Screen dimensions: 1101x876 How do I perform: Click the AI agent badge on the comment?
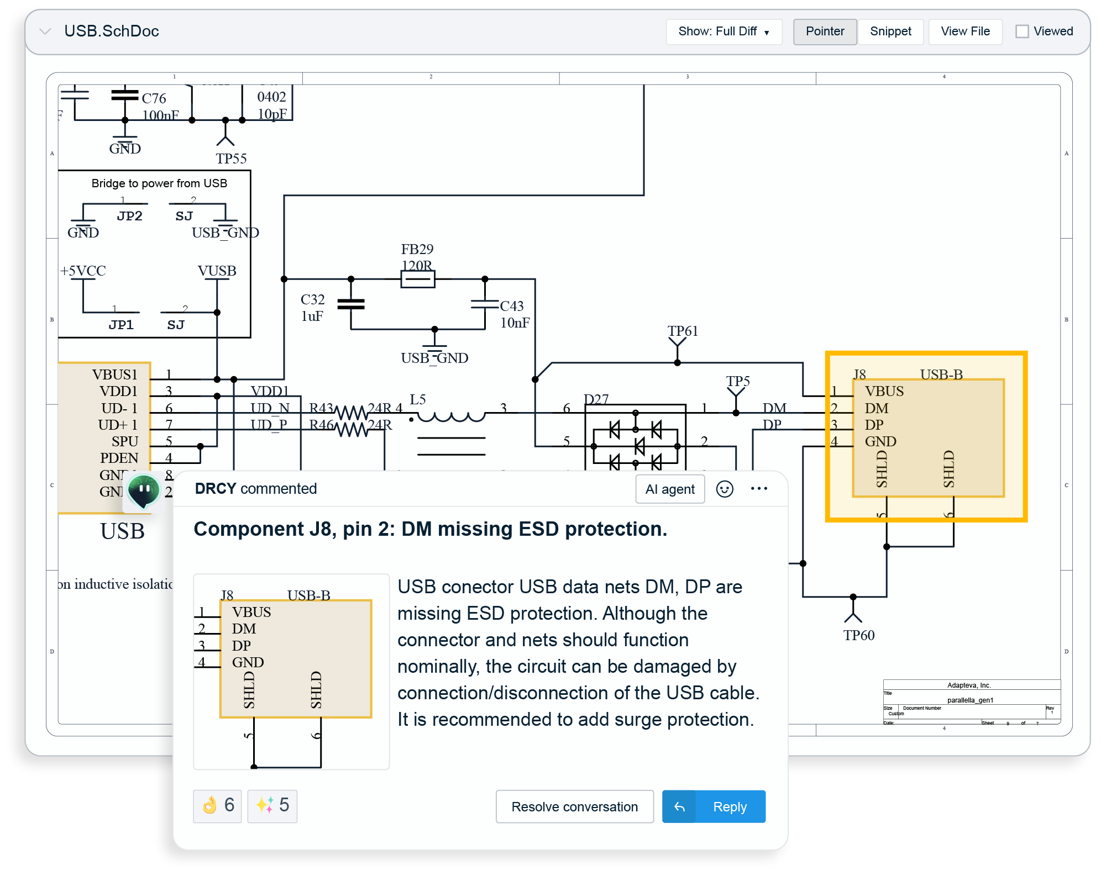[670, 489]
